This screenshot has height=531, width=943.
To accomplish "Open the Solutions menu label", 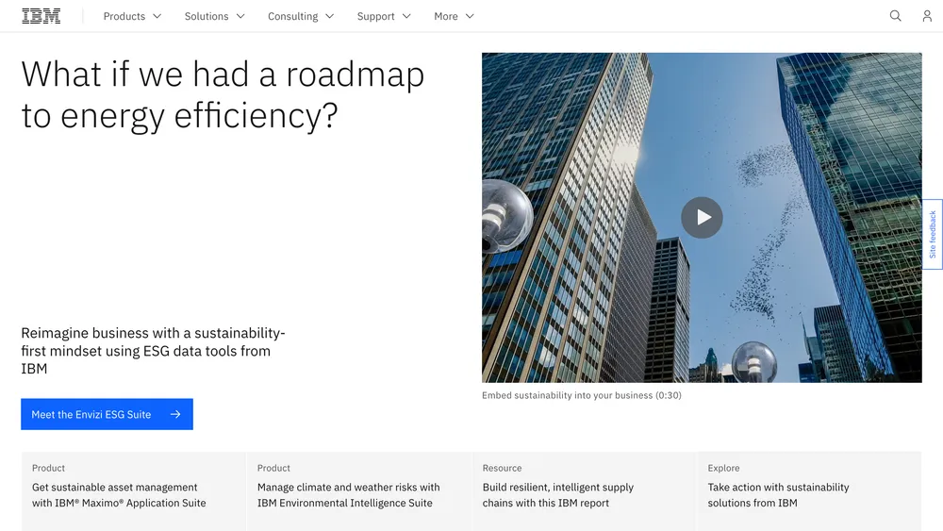I will click(x=207, y=16).
